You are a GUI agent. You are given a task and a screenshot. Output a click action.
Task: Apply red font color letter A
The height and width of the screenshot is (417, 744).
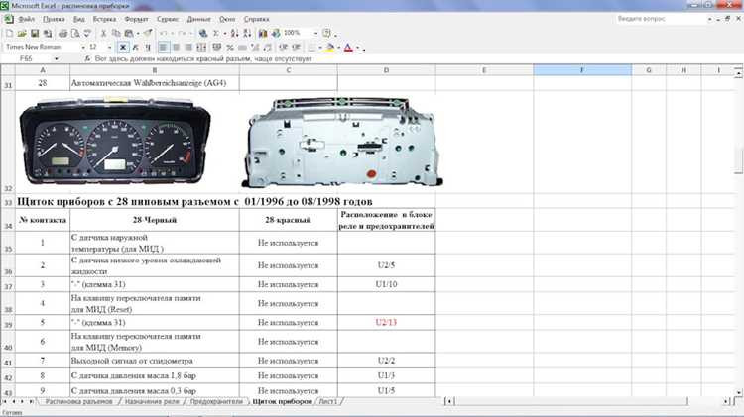pyautogui.click(x=348, y=48)
